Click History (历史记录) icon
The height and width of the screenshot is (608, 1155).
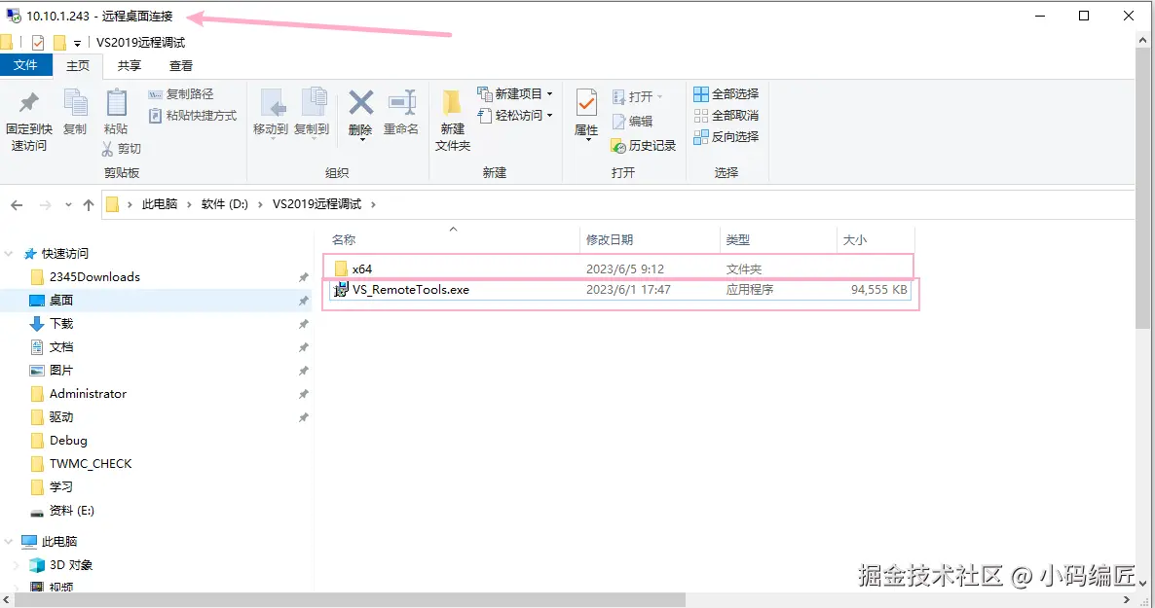click(618, 147)
